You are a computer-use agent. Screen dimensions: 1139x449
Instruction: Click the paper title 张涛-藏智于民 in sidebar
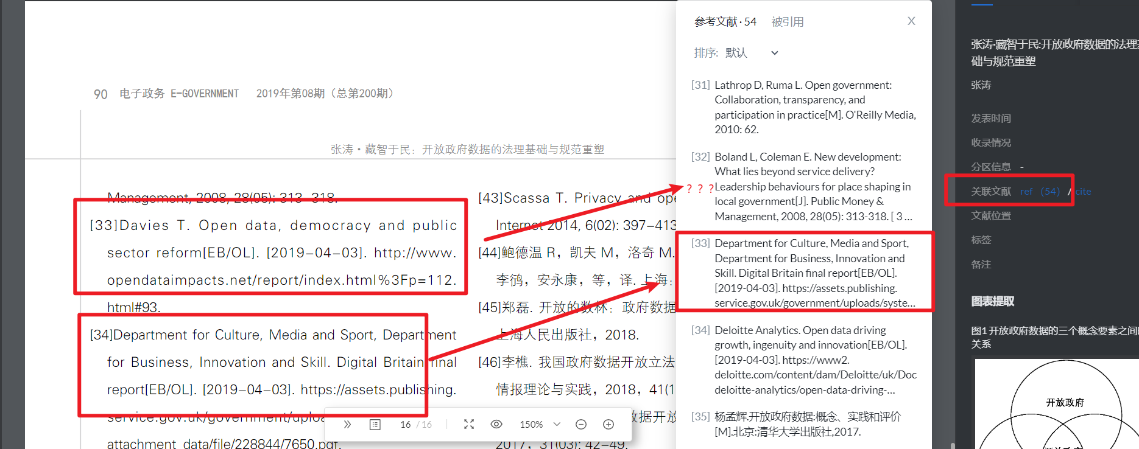(1054, 52)
